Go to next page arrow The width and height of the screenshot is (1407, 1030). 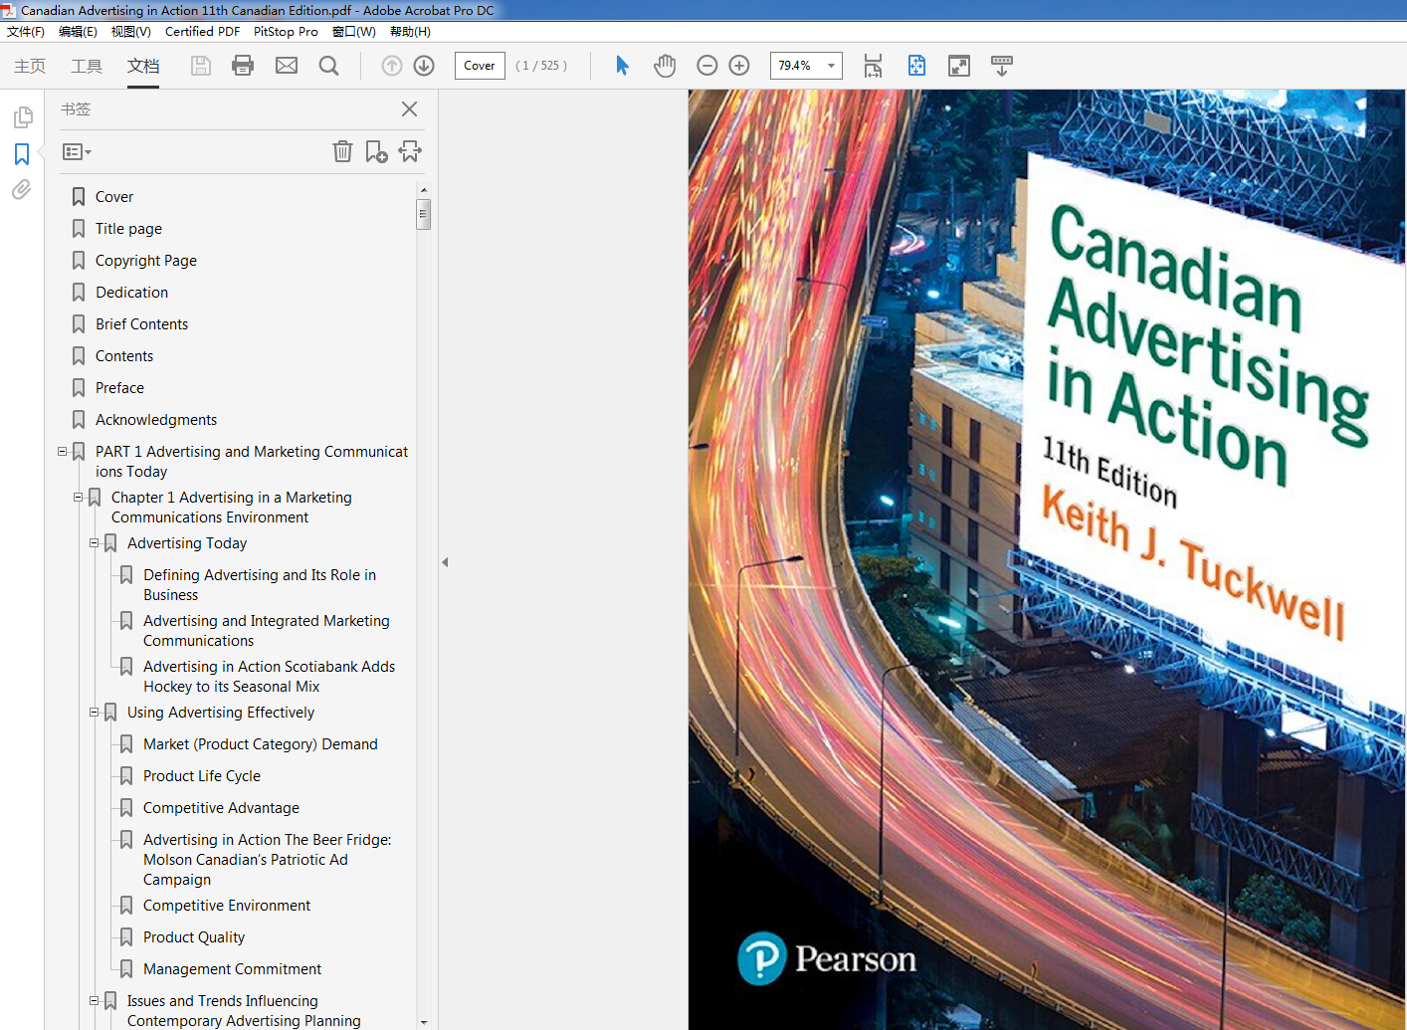pos(424,66)
